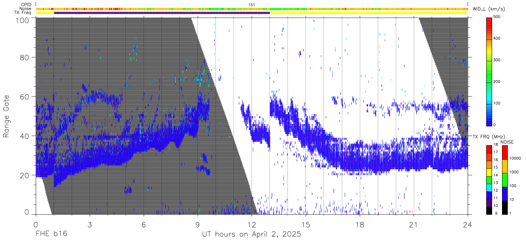Click the 1 tick on the NOISE legend
526x243 pixels.
[511, 213]
